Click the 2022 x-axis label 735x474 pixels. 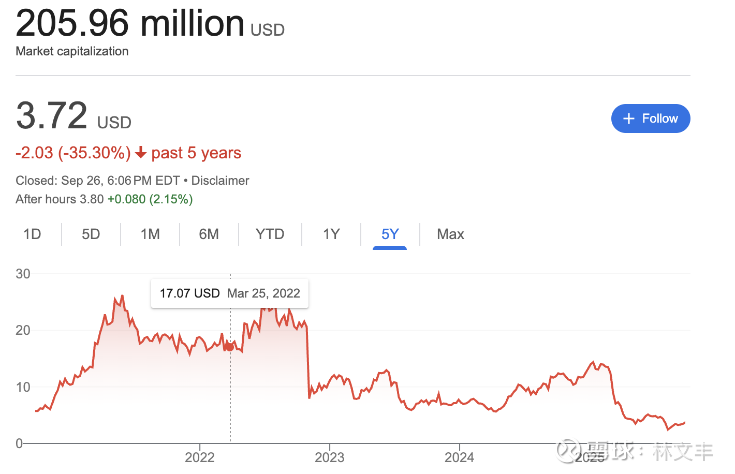tap(200, 457)
